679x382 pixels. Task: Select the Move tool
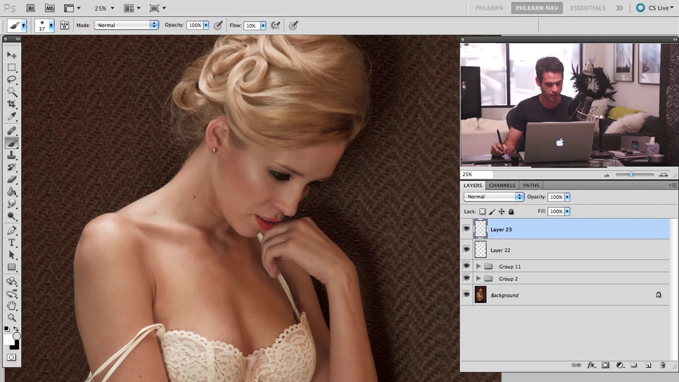point(11,55)
